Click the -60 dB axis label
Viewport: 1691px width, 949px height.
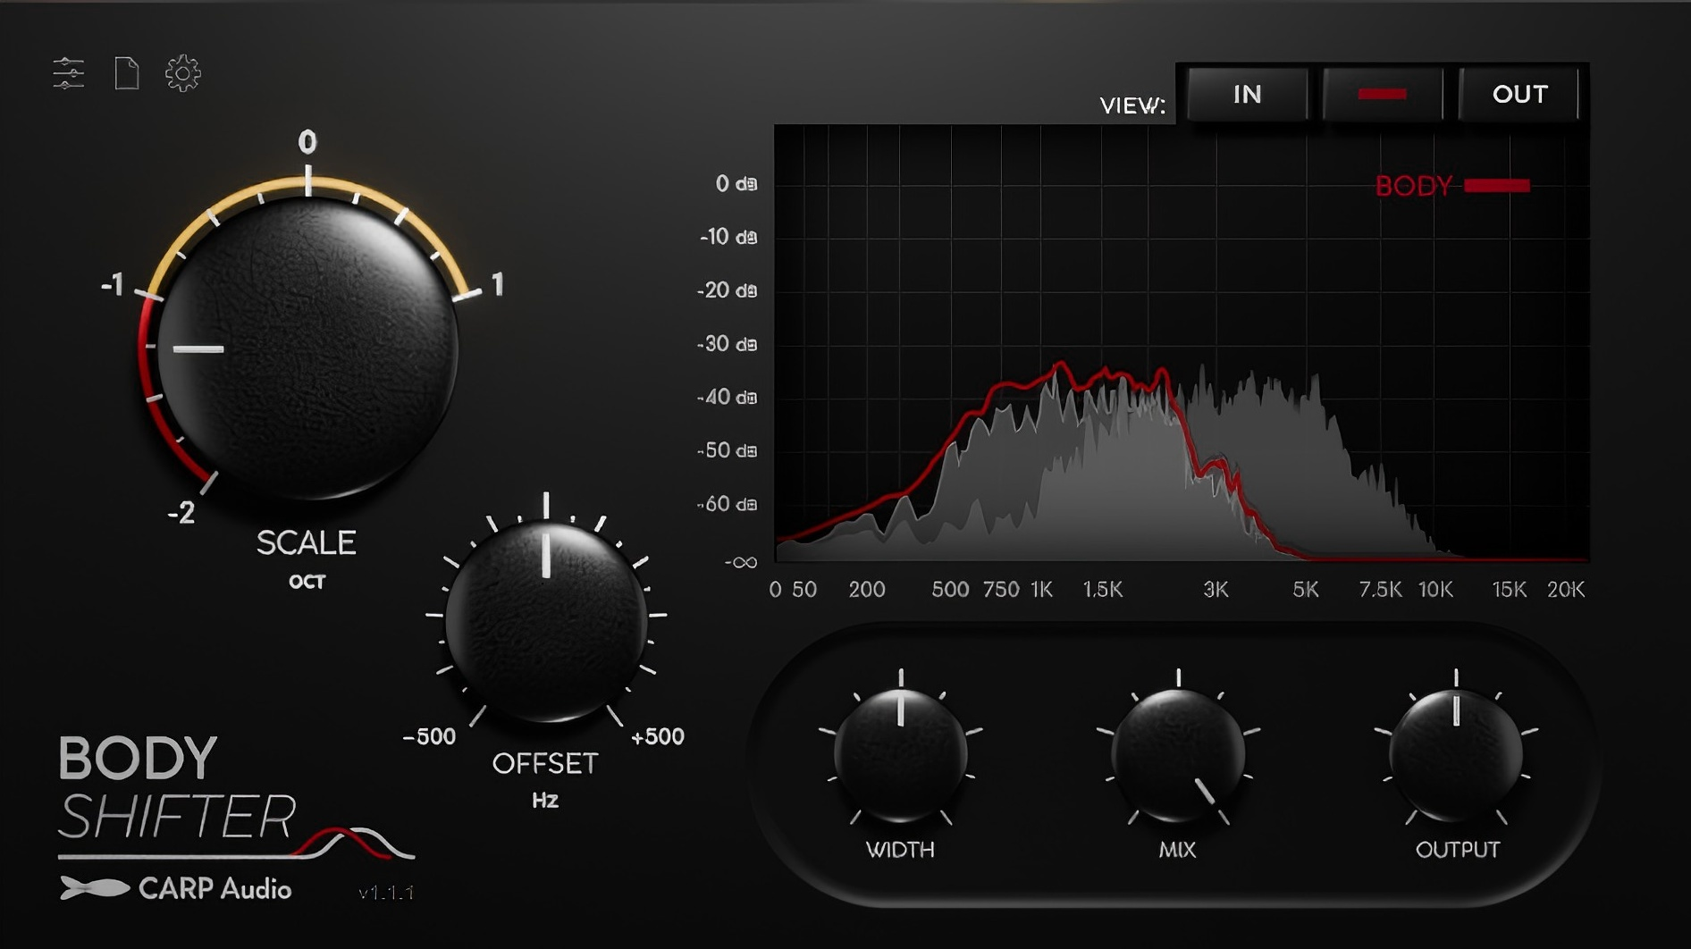[x=727, y=504]
